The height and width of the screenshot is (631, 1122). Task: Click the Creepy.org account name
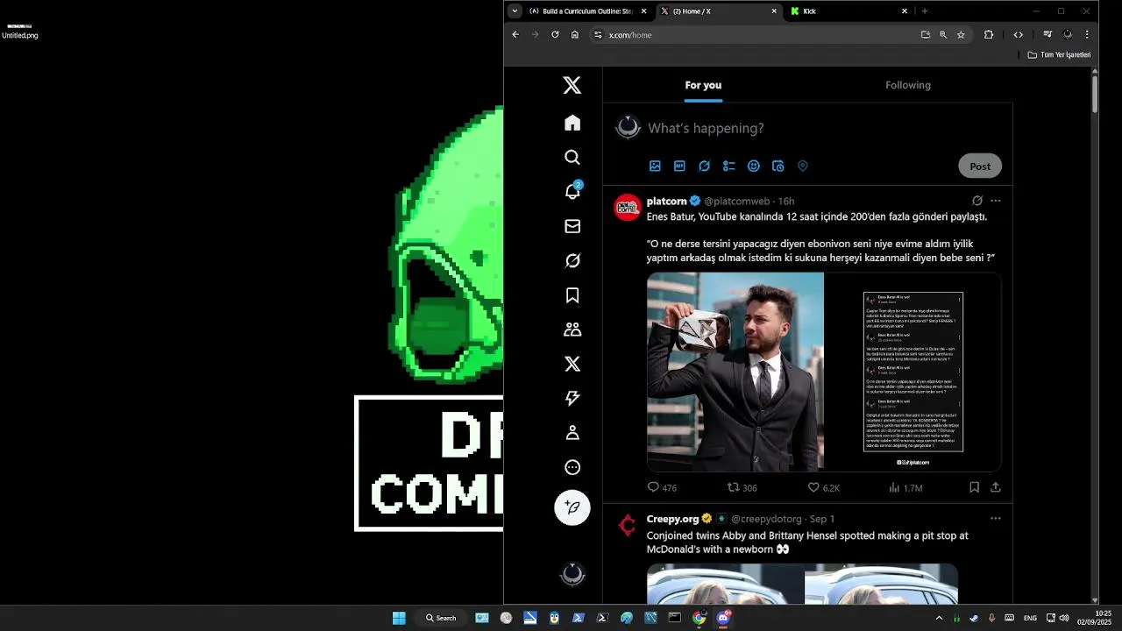[x=673, y=519]
